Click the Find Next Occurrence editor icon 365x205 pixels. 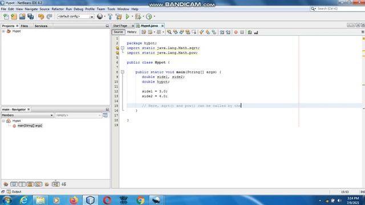pyautogui.click(x=181, y=32)
